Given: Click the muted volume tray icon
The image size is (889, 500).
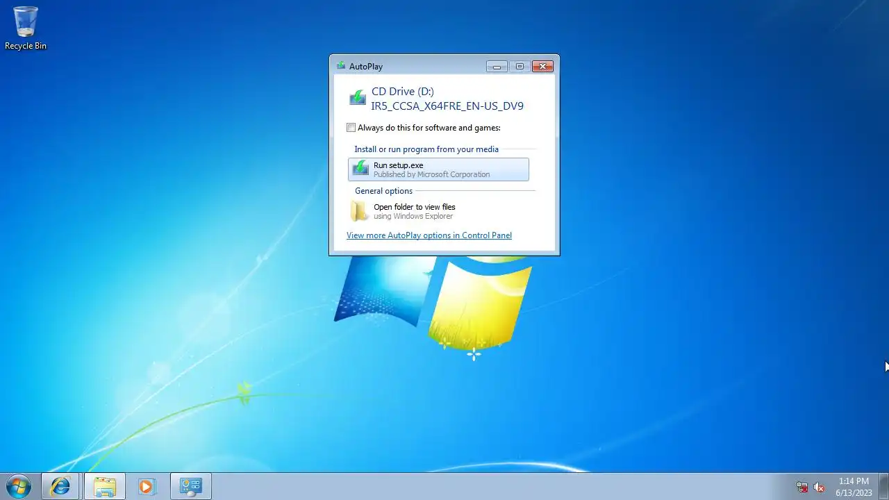Looking at the screenshot, I should pyautogui.click(x=819, y=487).
